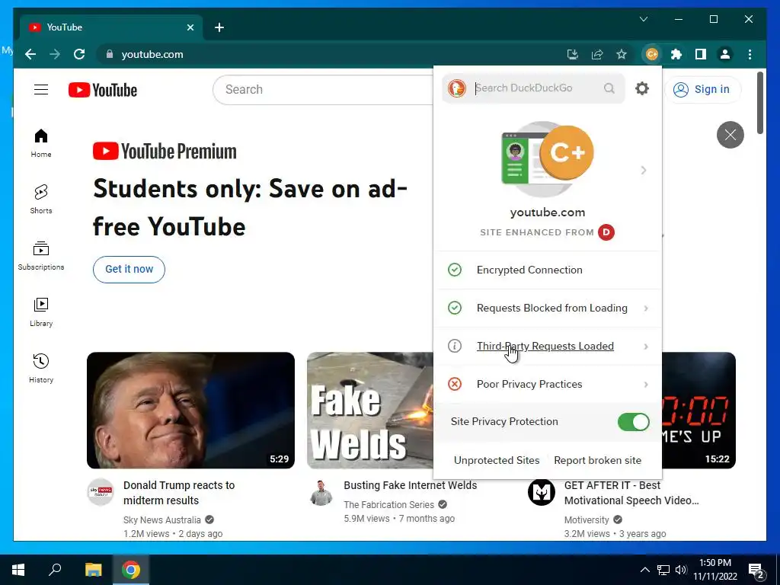Go back to the previous page

coord(30,54)
